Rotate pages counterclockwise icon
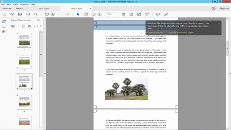 [x=36, y=26]
